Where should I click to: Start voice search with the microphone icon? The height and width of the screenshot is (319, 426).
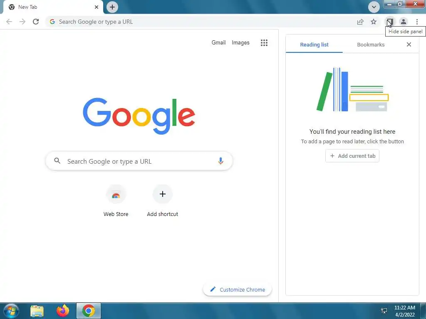coord(220,161)
